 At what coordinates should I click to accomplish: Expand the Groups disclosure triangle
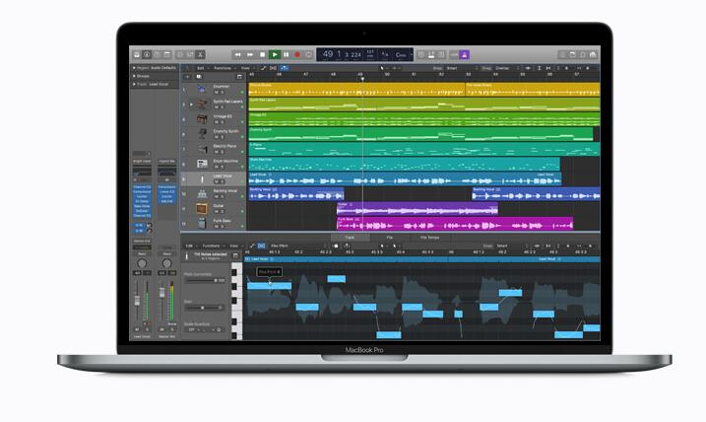(x=134, y=76)
